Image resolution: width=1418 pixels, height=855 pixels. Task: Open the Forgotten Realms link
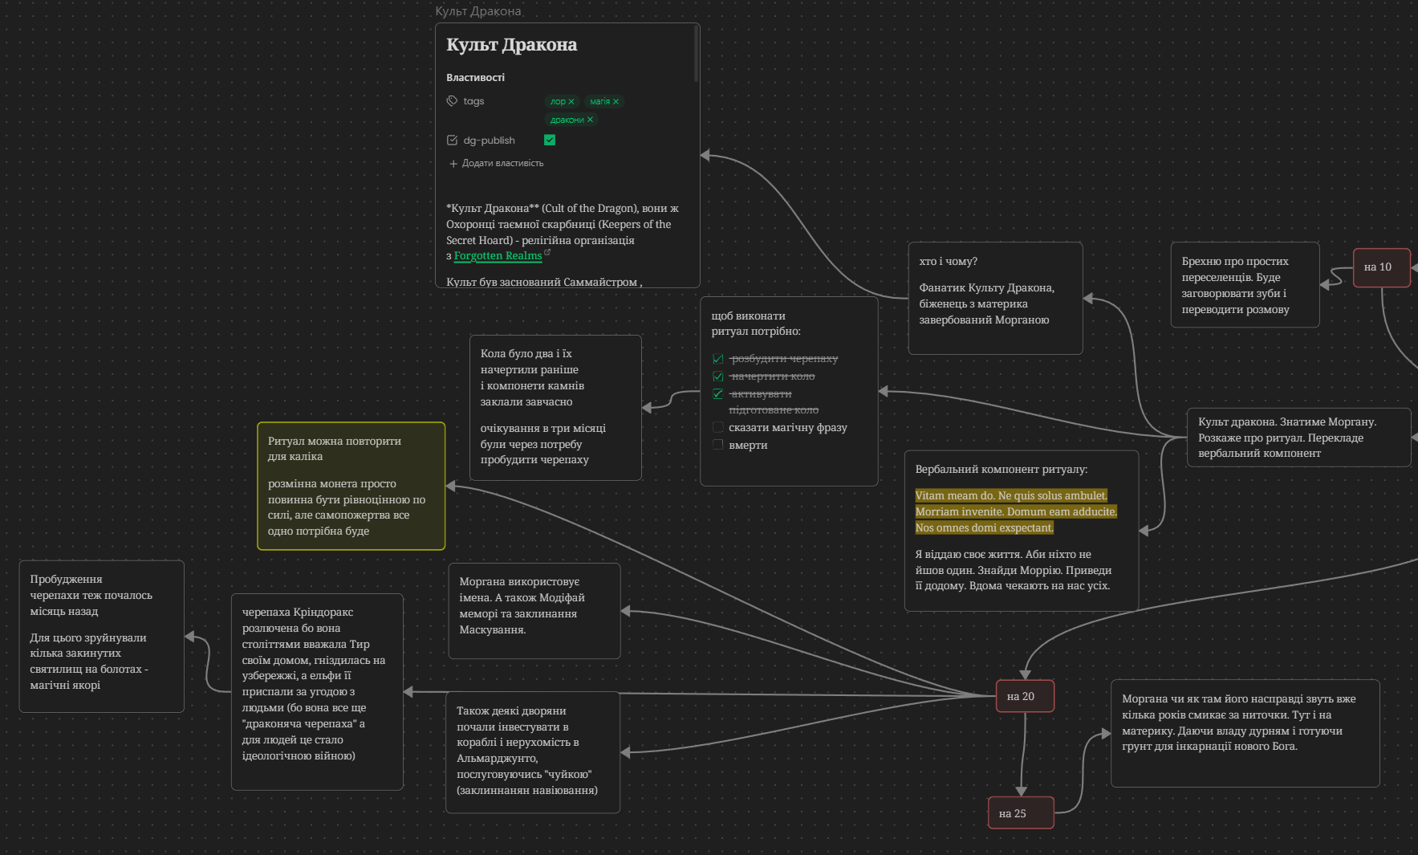498,256
